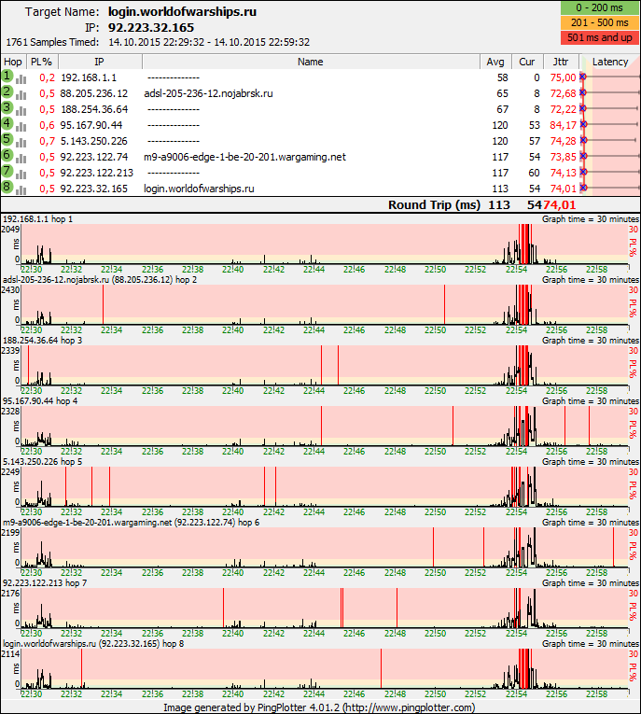
Task: Click IP address 95.167.90.44 in table
Action: pyautogui.click(x=91, y=125)
